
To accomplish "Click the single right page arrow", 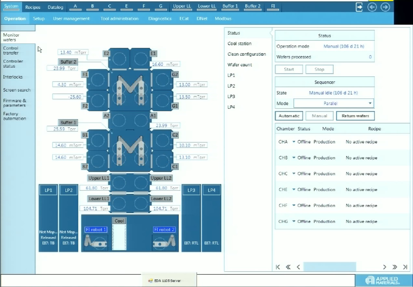I will (384, 267).
